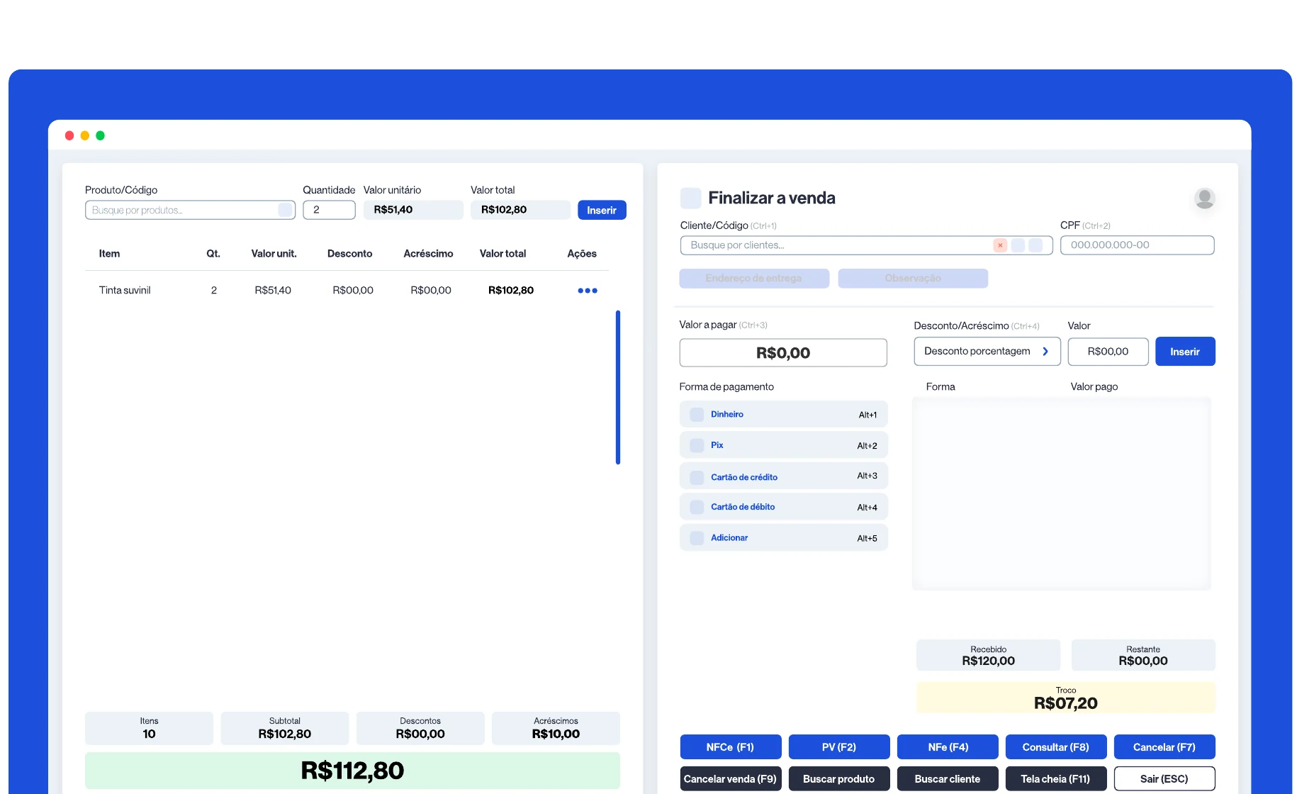The image size is (1297, 794).
Task: Click the discount Valor R$00,00 field
Action: [1108, 352]
